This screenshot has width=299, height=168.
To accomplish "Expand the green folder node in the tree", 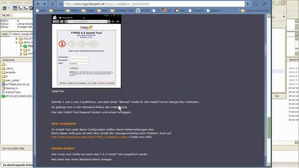I will 21,46.
